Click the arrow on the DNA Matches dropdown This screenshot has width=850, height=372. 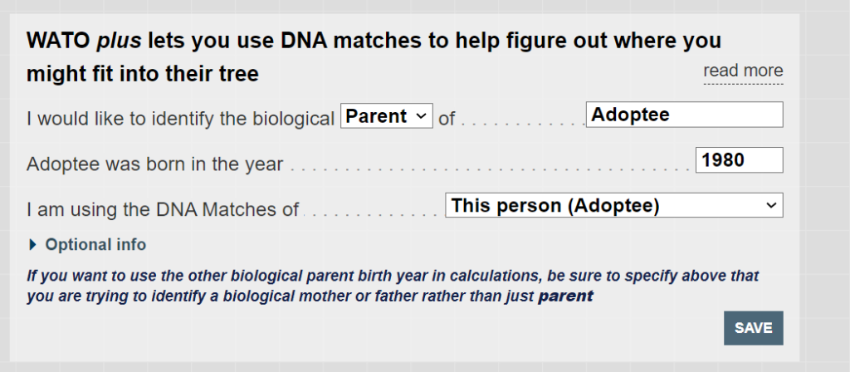click(770, 205)
